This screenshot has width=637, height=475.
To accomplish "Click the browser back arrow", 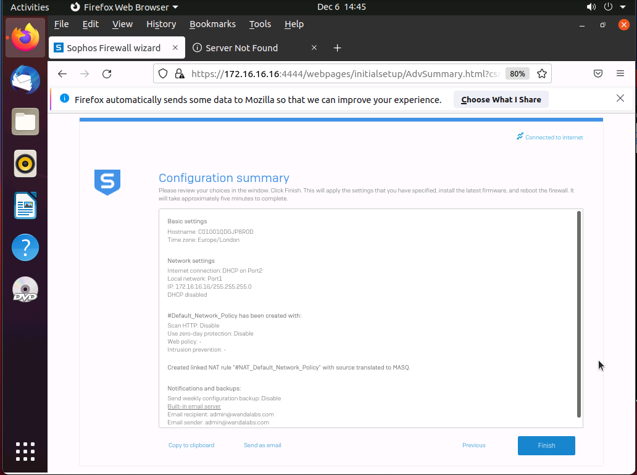I will tap(62, 74).
